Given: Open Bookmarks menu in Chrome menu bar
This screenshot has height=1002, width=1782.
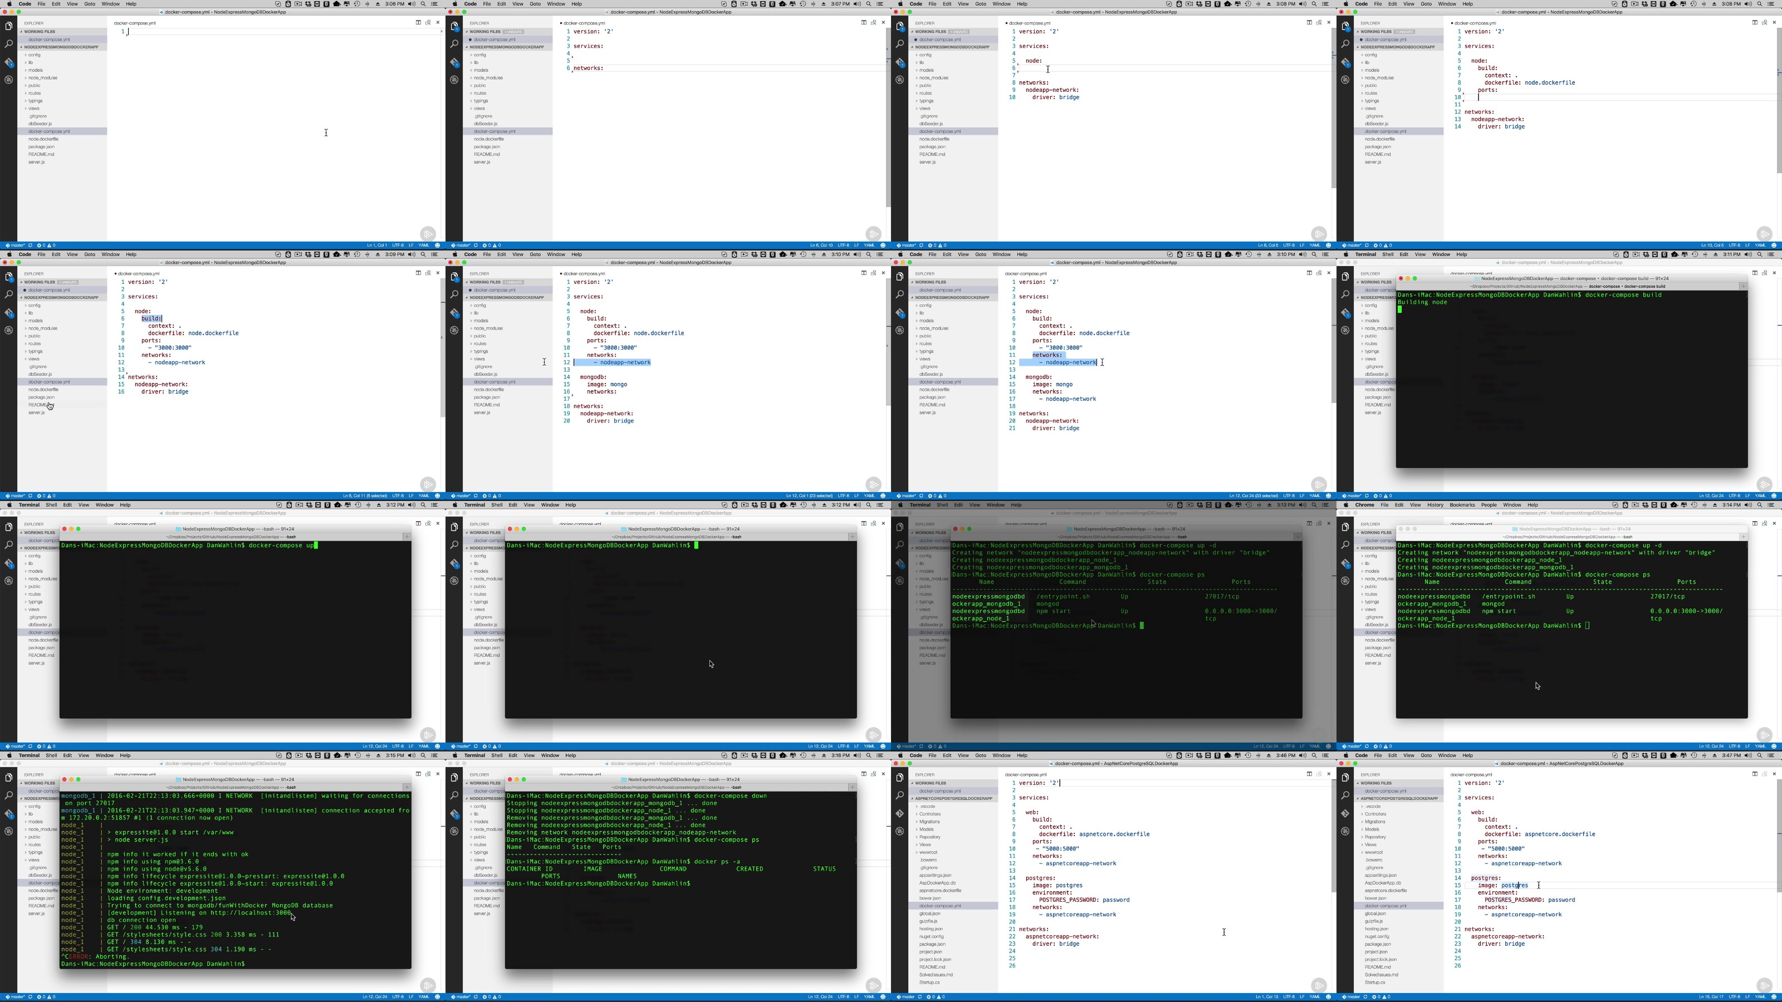Looking at the screenshot, I should click(1462, 505).
